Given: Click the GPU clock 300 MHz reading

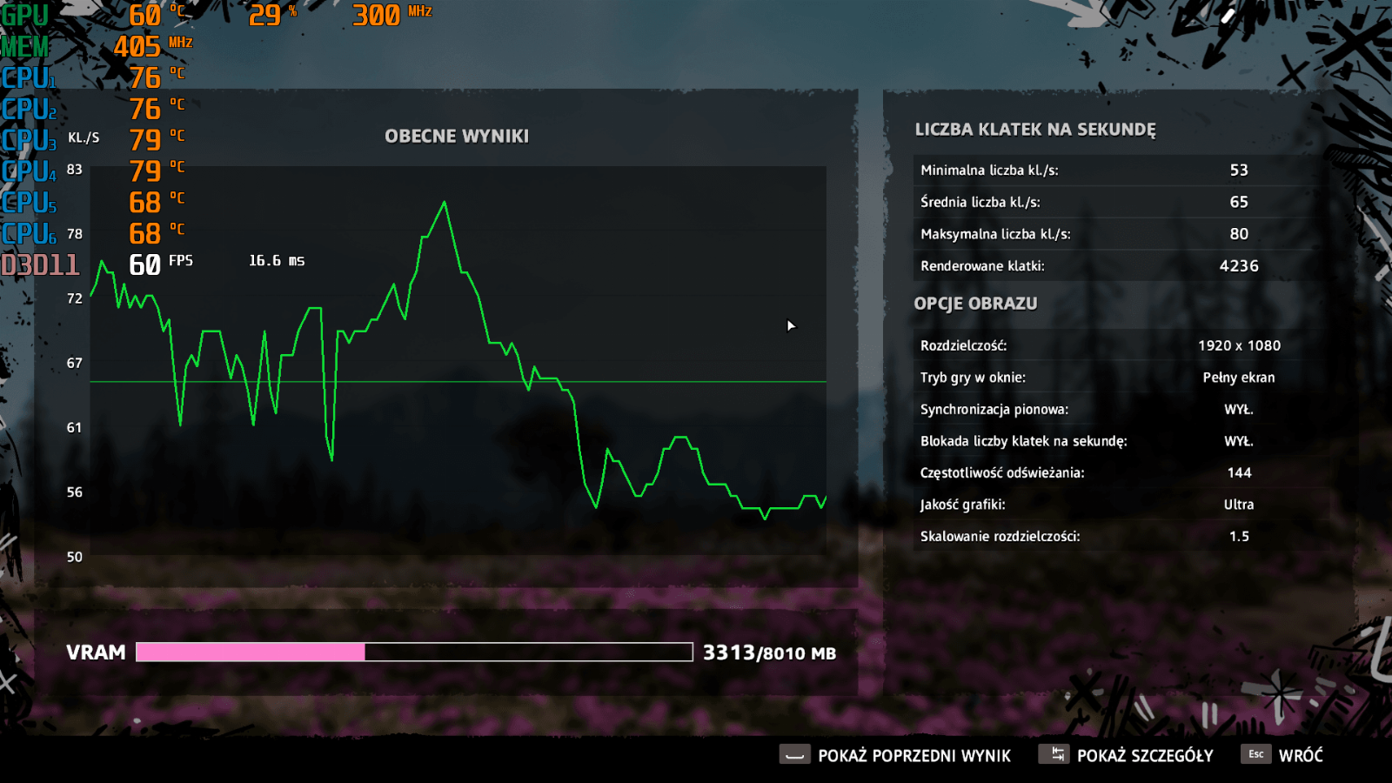Looking at the screenshot, I should click(391, 15).
